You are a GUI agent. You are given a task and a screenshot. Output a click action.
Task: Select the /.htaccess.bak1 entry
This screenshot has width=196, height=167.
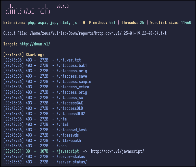(71, 65)
